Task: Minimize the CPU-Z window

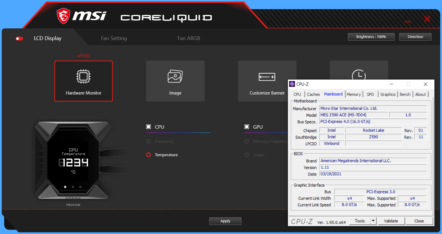Action: (x=391, y=84)
